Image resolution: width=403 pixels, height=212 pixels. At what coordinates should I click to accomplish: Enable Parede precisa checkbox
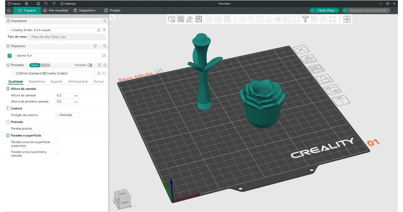click(57, 128)
